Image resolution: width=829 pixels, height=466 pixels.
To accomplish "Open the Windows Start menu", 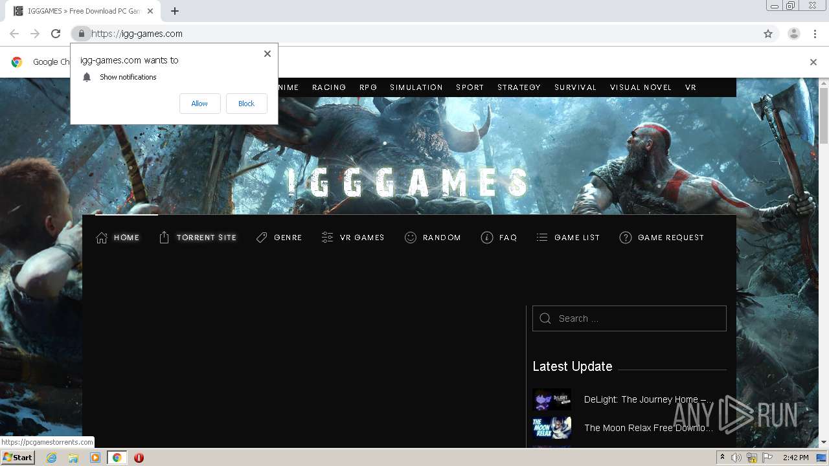I will coord(18,458).
